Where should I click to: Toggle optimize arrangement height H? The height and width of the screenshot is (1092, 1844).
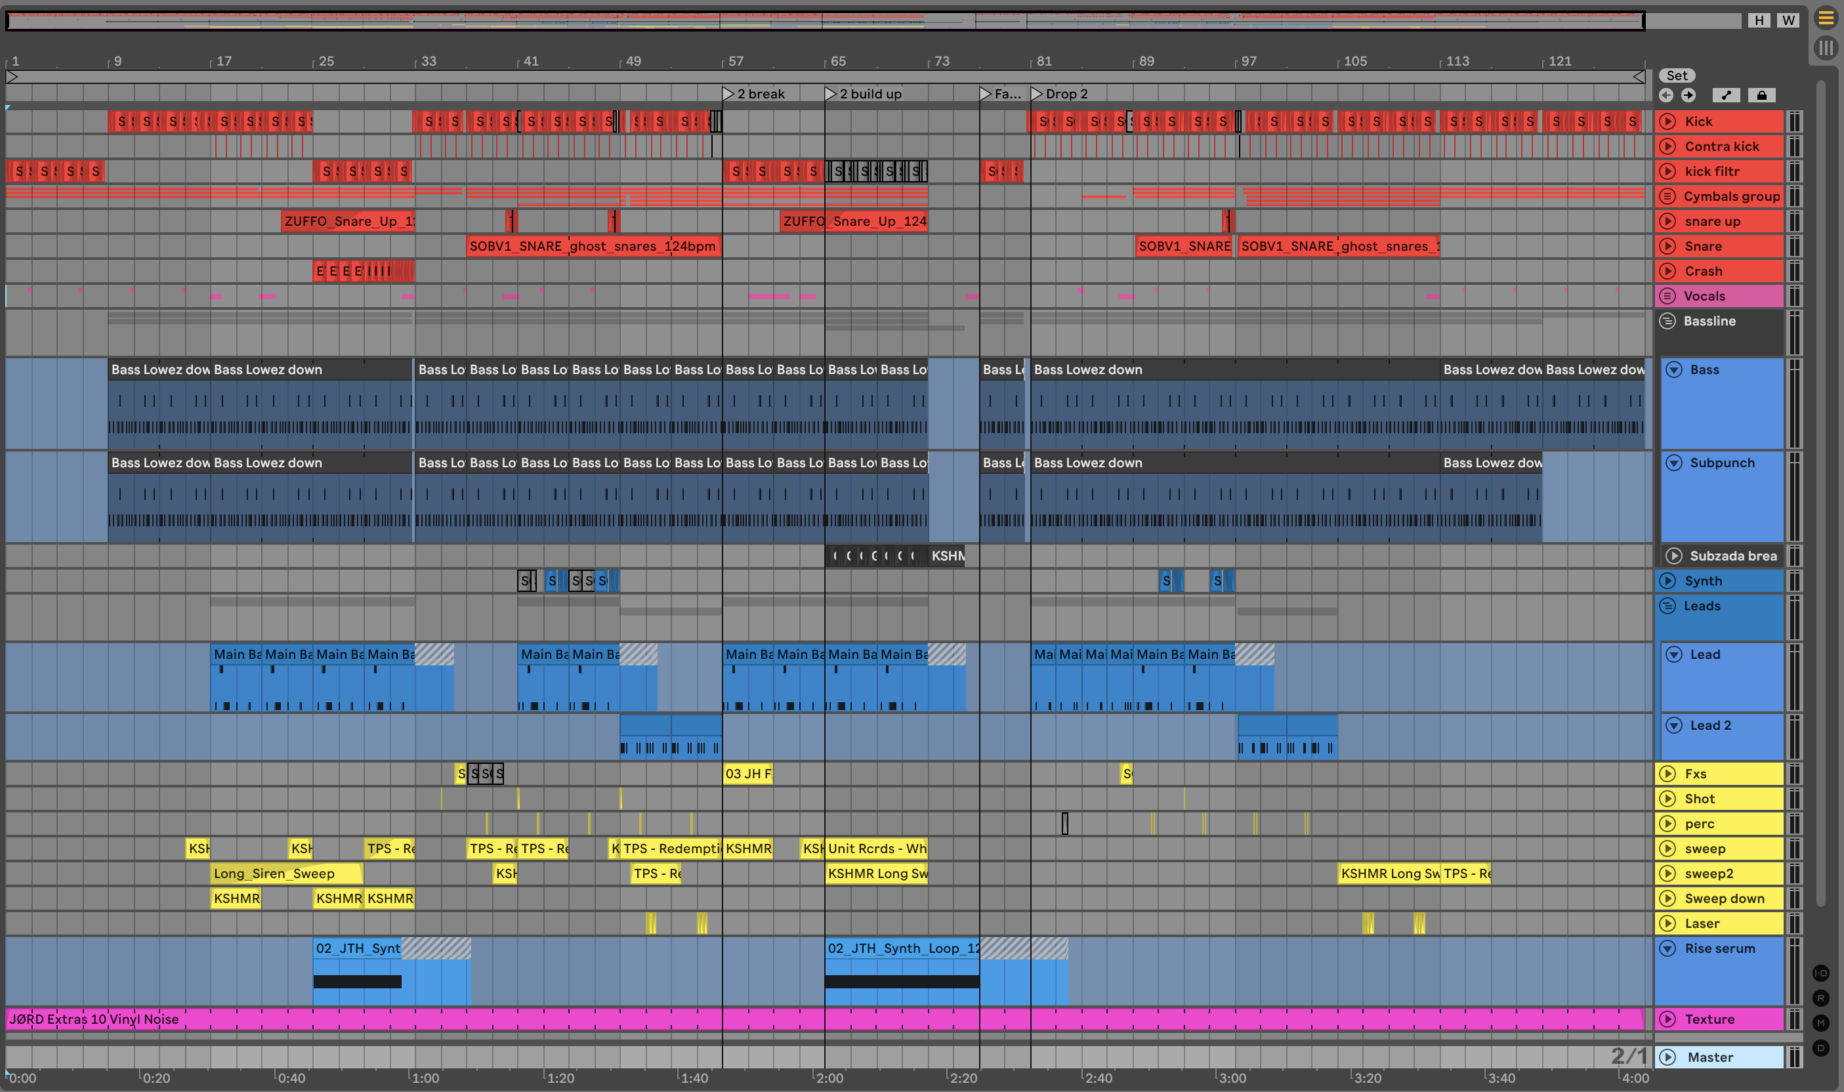pos(1759,20)
